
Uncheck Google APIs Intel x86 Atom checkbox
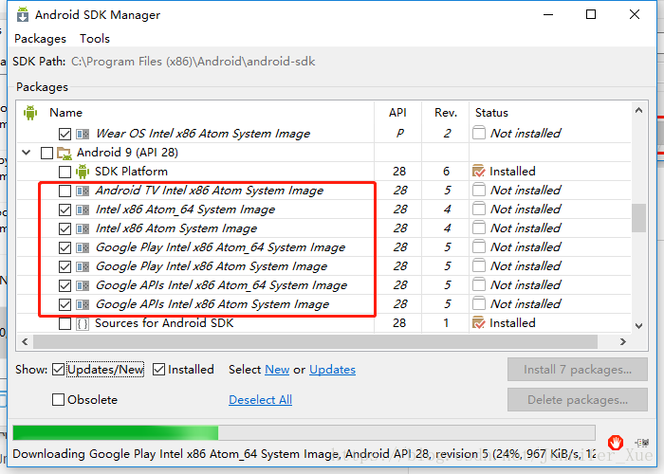(65, 304)
